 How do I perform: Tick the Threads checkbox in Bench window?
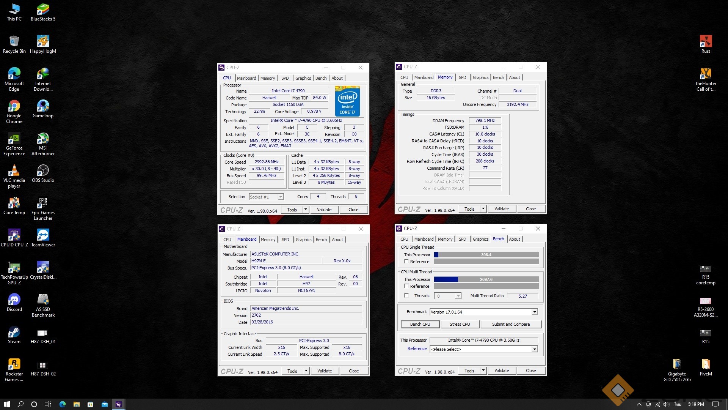coord(406,296)
